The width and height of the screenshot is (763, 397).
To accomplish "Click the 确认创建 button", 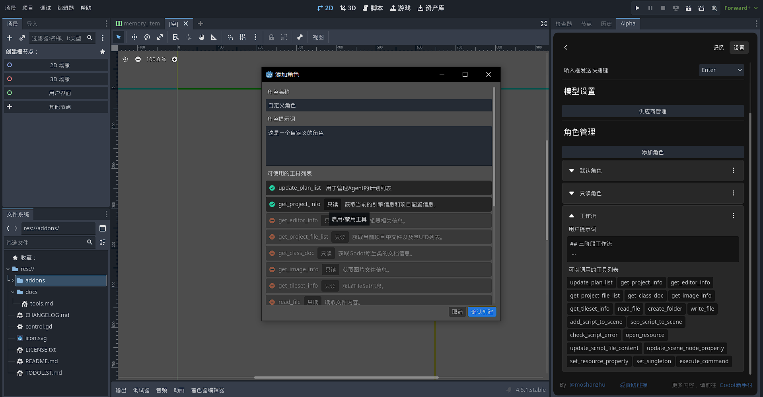I will pos(482,312).
